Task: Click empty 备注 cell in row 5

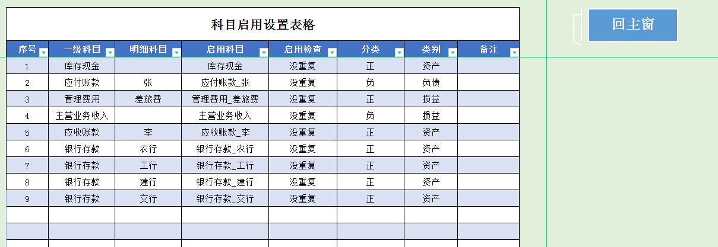Action: coord(489,132)
